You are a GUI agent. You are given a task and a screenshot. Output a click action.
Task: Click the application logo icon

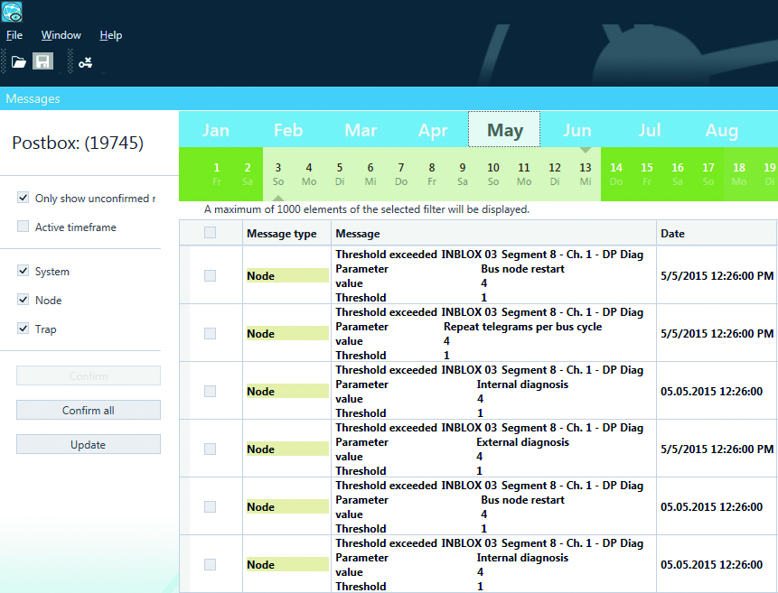click(x=13, y=12)
